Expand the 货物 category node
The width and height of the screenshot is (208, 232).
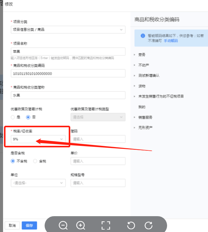135,86
